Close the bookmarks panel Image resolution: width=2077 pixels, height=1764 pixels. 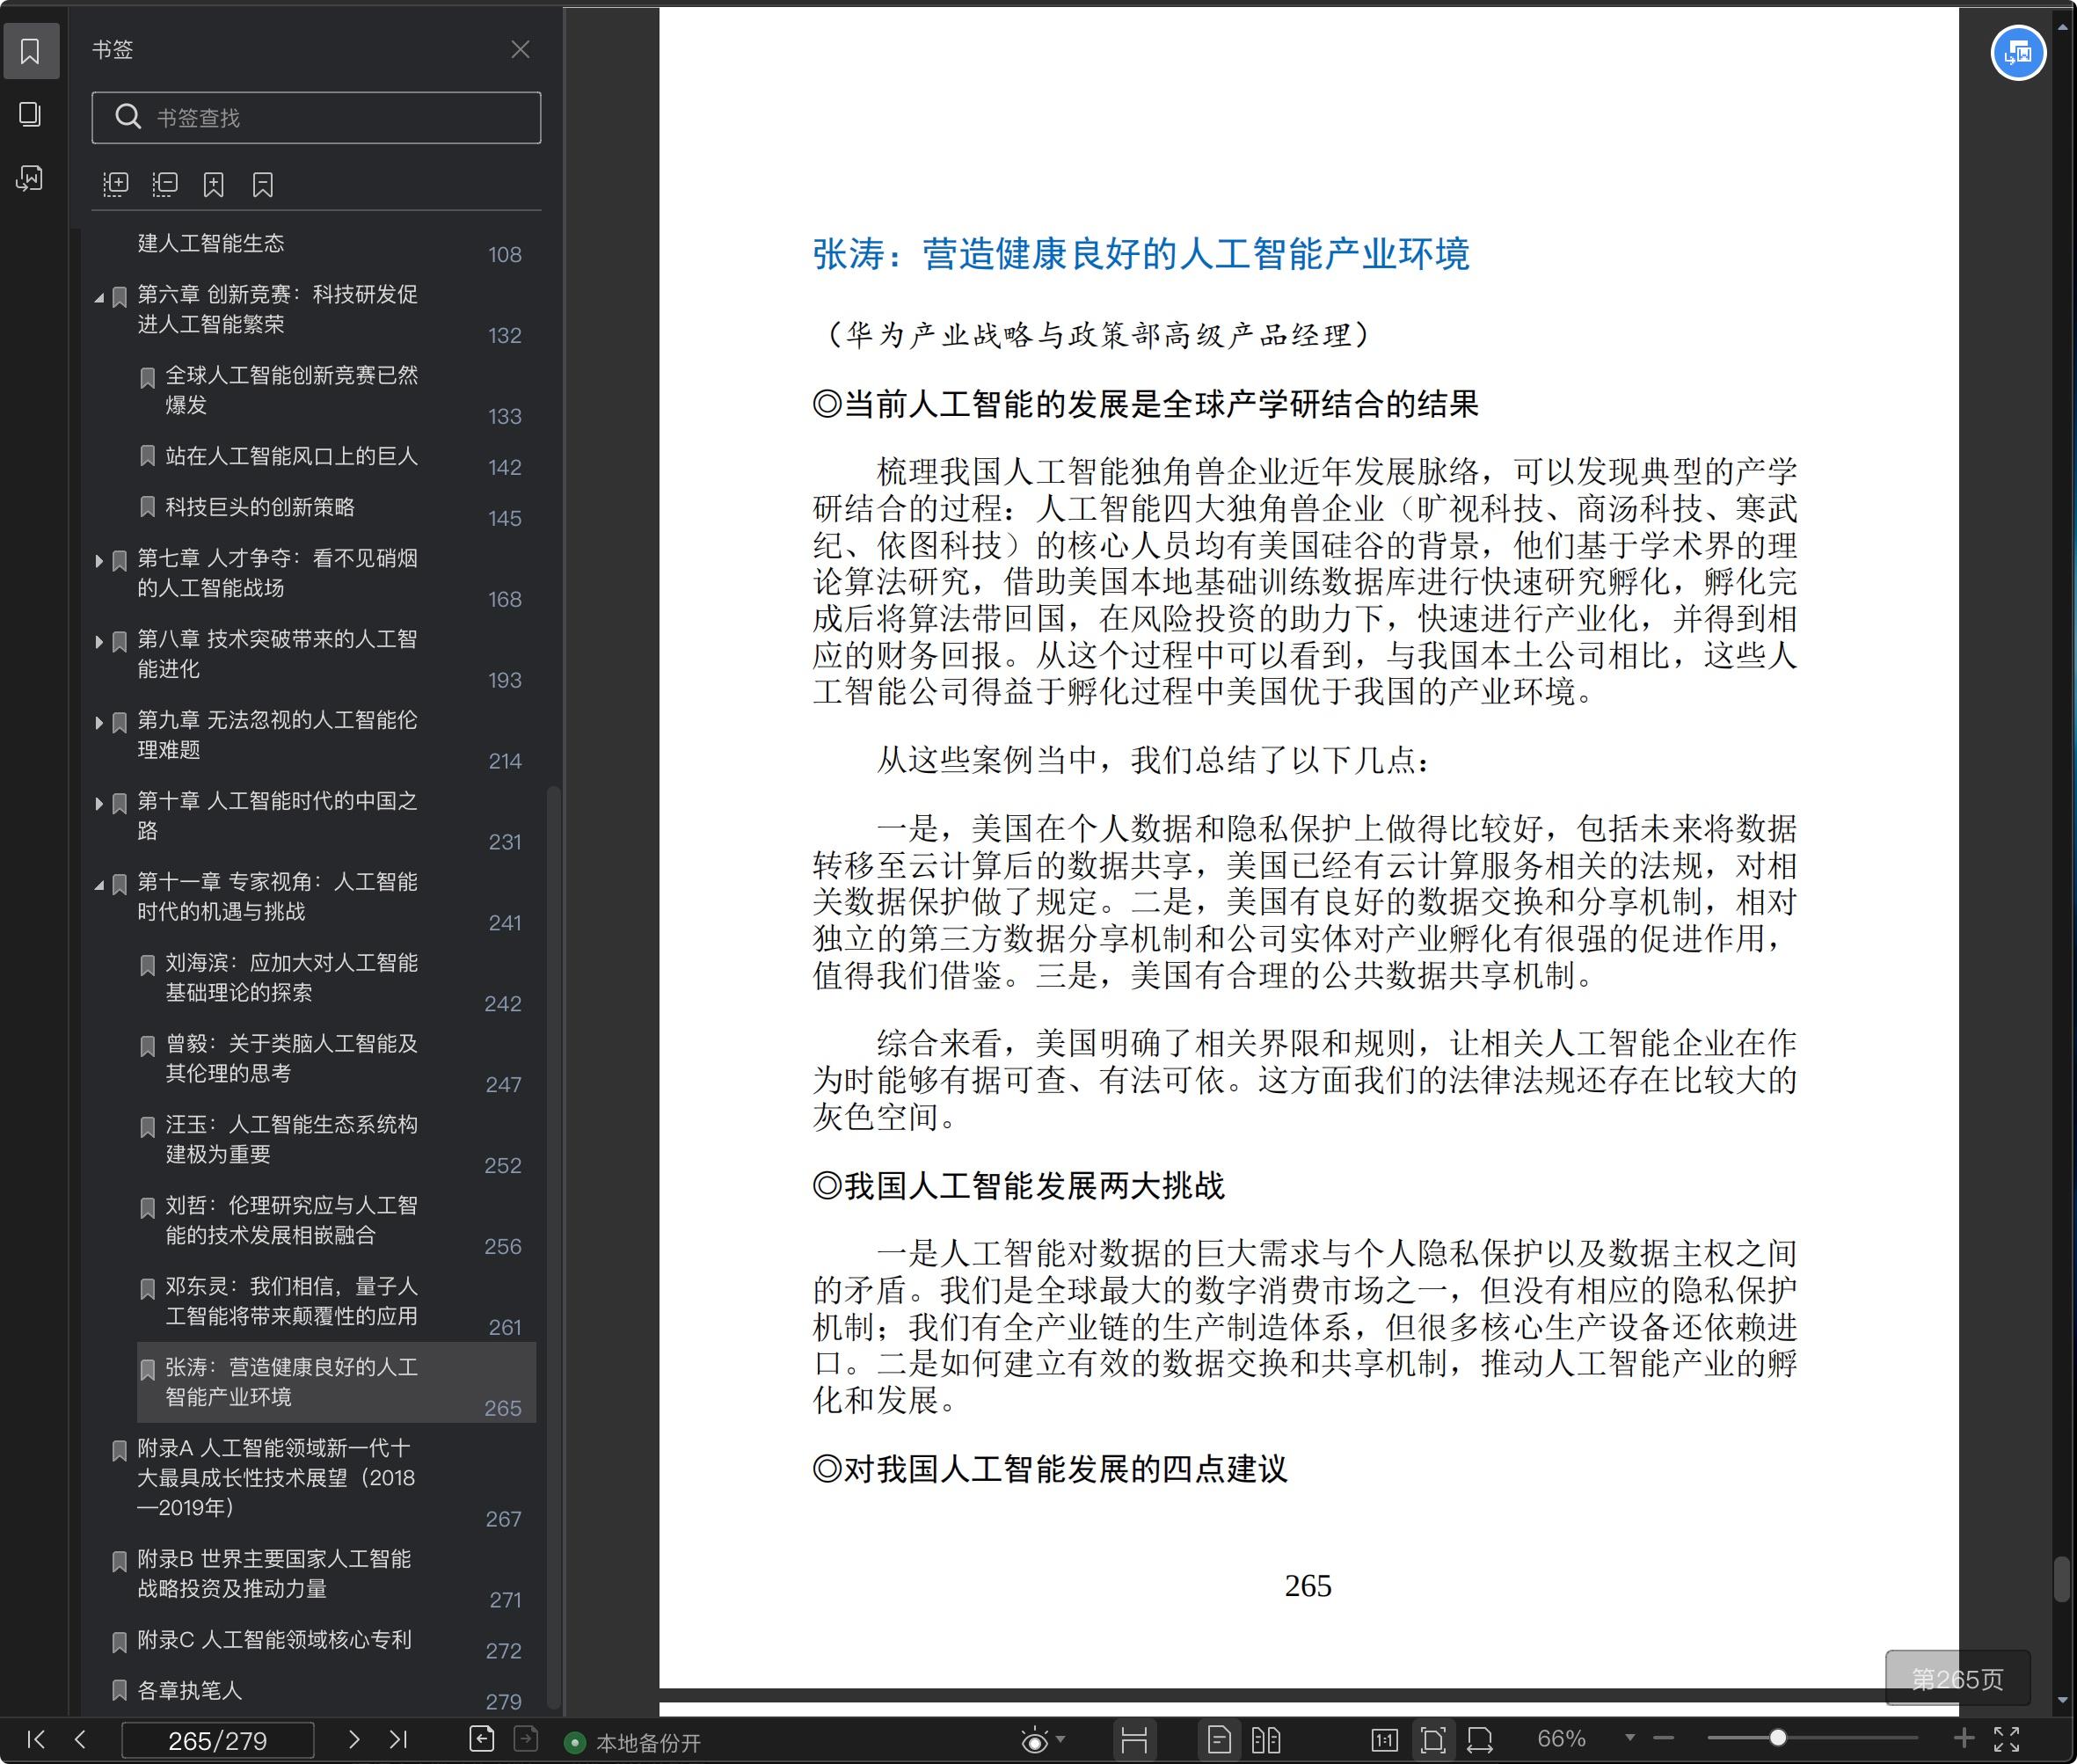pyautogui.click(x=520, y=49)
